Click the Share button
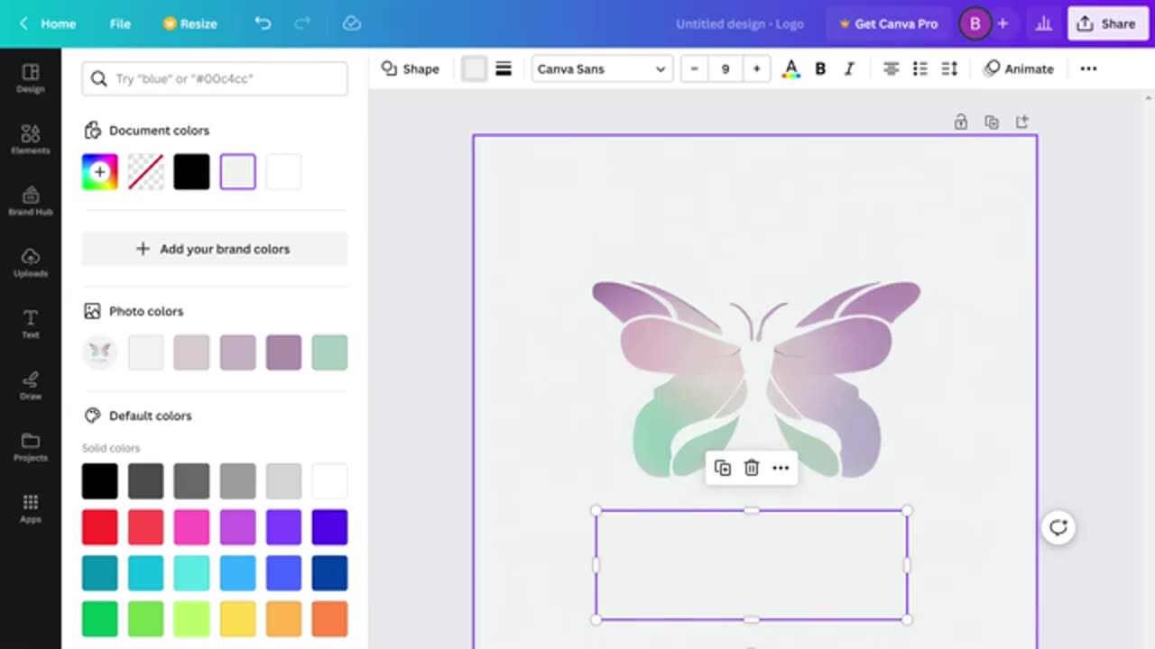The image size is (1155, 649). coord(1107,23)
